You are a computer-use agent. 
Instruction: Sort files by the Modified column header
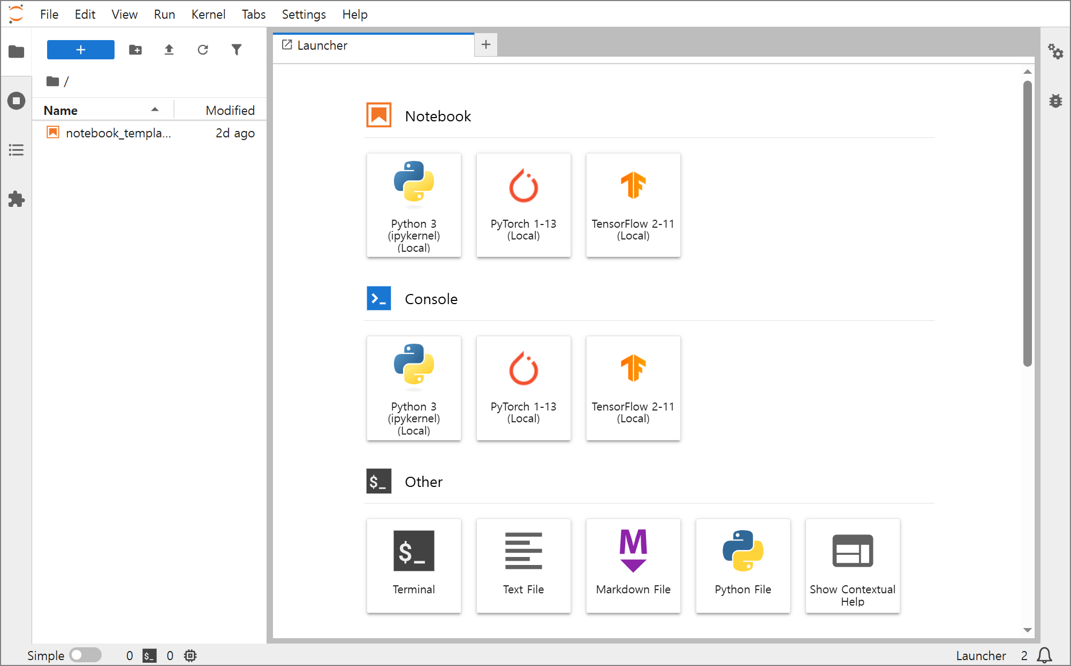click(230, 110)
